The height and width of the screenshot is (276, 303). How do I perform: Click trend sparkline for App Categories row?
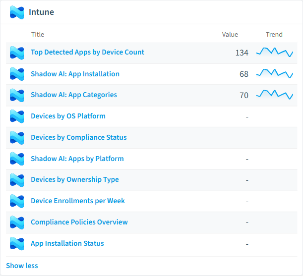[275, 95]
